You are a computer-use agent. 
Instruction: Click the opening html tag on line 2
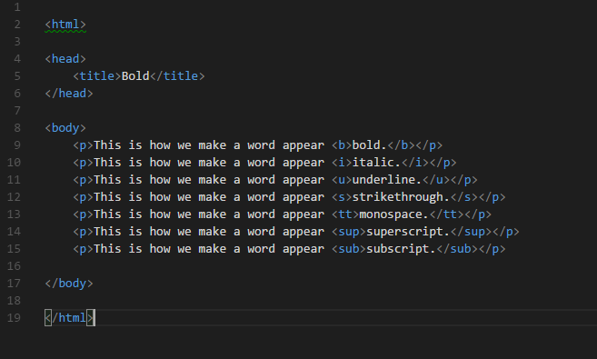click(65, 25)
